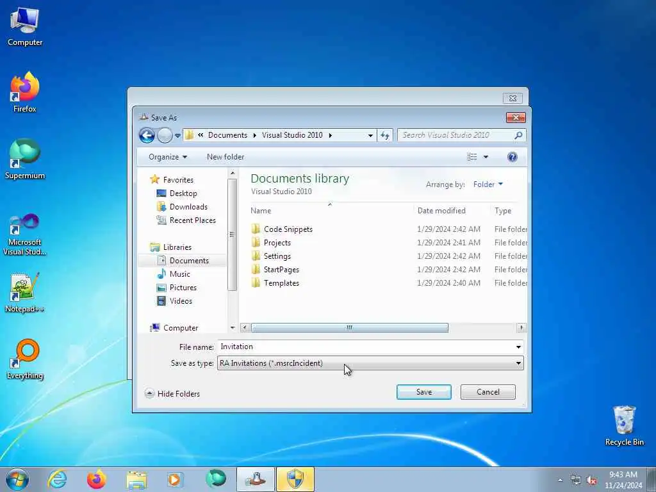The image size is (656, 492).
Task: Collapse panel with Hide Folders
Action: coord(172,394)
